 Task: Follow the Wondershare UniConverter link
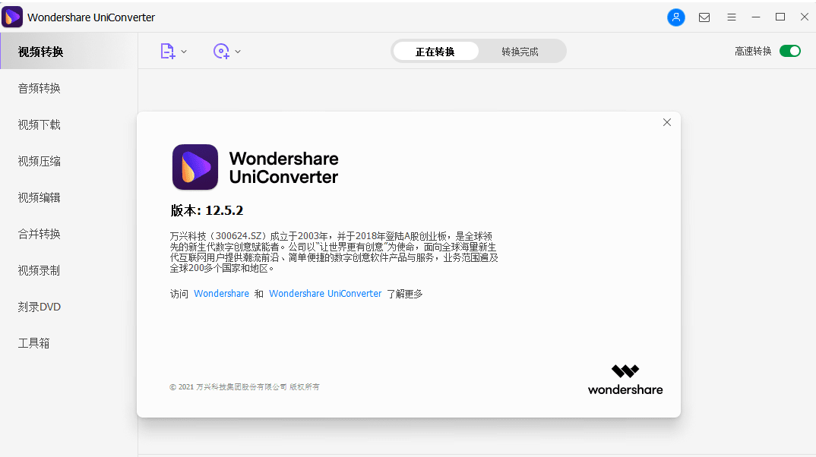click(325, 293)
